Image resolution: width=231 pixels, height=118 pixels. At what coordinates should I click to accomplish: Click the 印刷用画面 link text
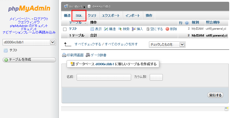[75, 55]
